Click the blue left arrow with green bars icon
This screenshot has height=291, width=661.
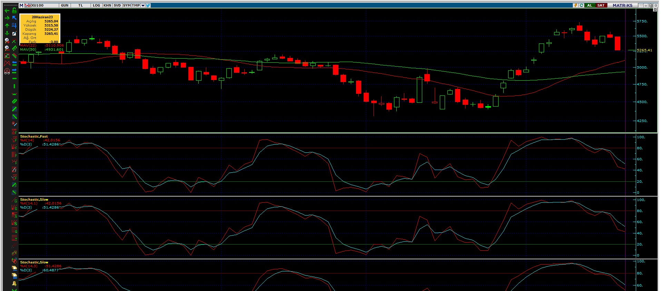coord(14,63)
